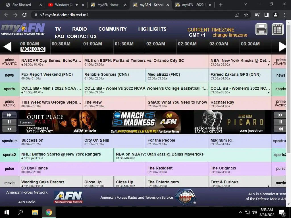
Task: Open the Star Trek Picard banner
Action: pos(229,122)
